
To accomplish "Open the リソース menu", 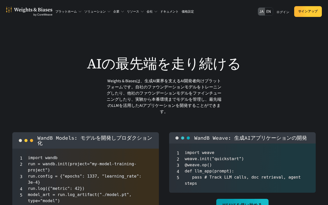I will click(x=133, y=12).
